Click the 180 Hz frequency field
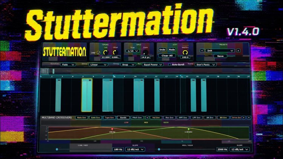This screenshot has width=283, height=159. [118, 150]
